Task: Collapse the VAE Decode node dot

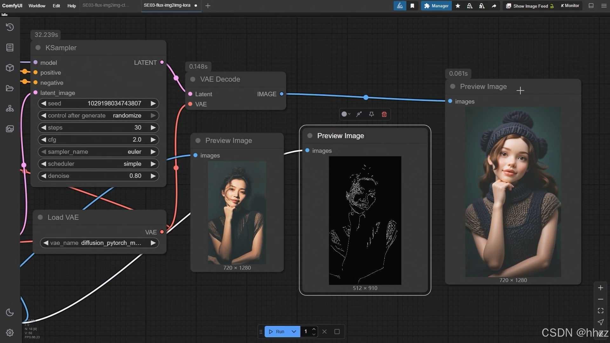Action: click(x=193, y=79)
